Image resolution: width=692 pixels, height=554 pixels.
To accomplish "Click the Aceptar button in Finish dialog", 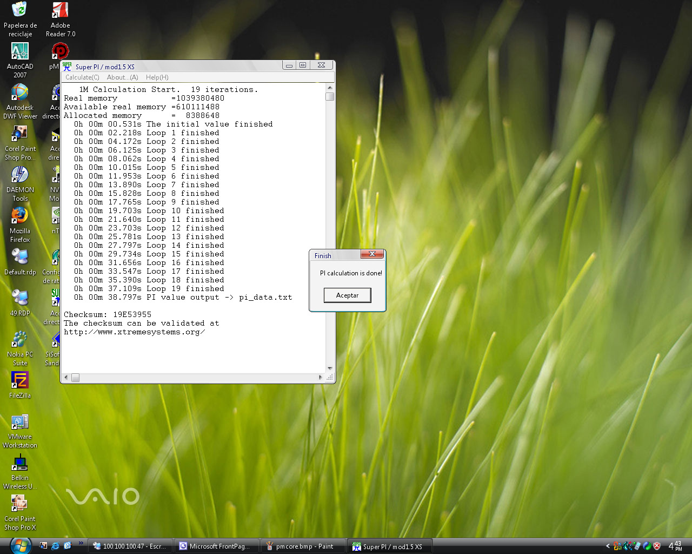I will (347, 295).
